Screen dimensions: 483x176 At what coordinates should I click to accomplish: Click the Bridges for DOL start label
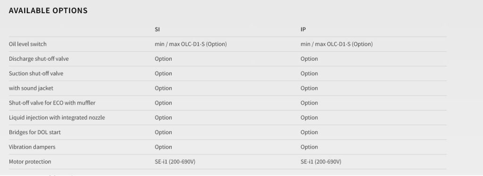35,132
